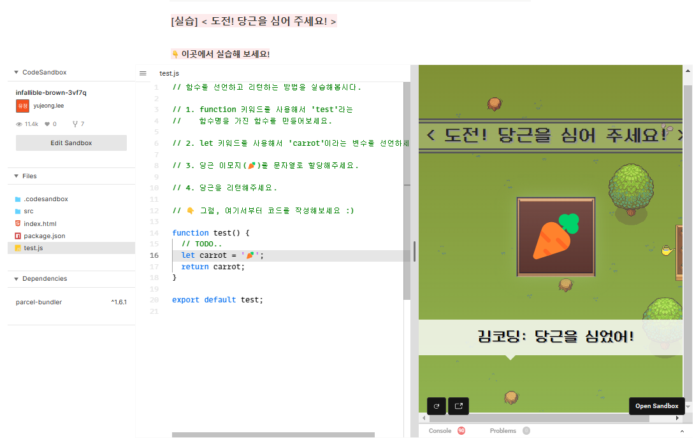
Task: Click the yujeong.lee author name
Action: point(48,106)
